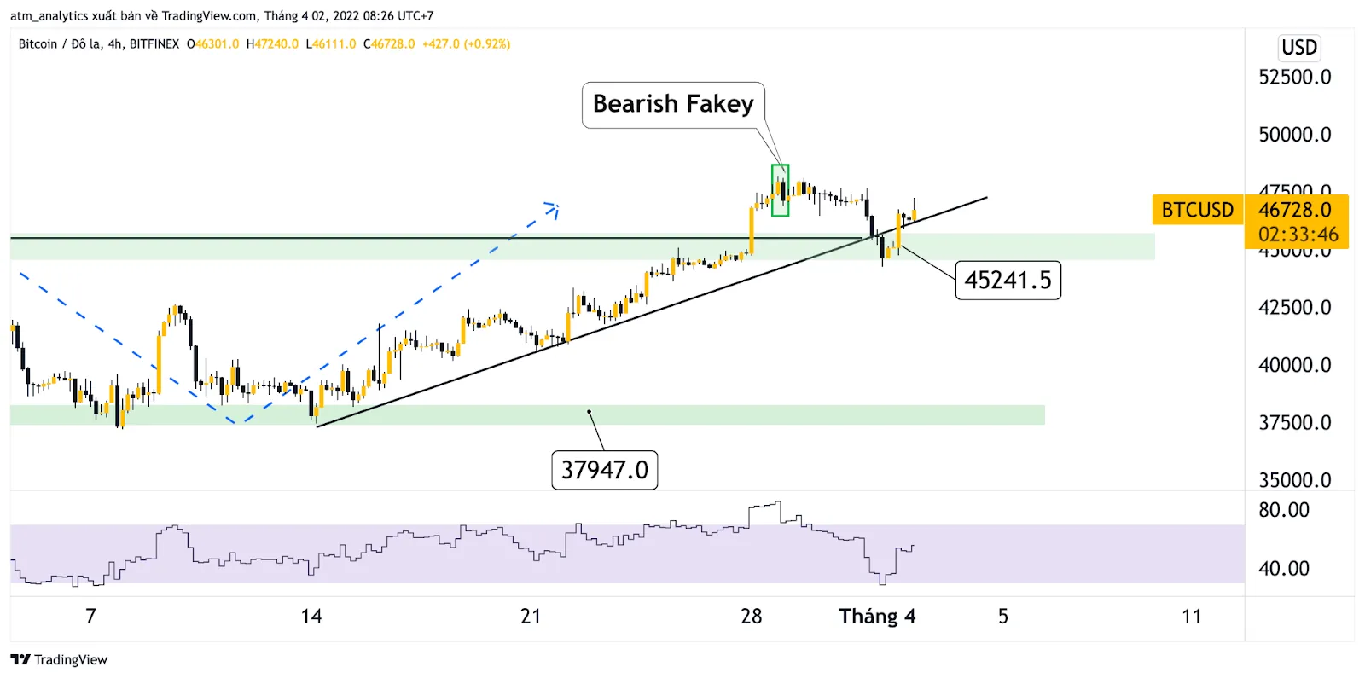This screenshot has height=678, width=1365.
Task: Click Tháng 4 on time axis
Action: coord(877,617)
